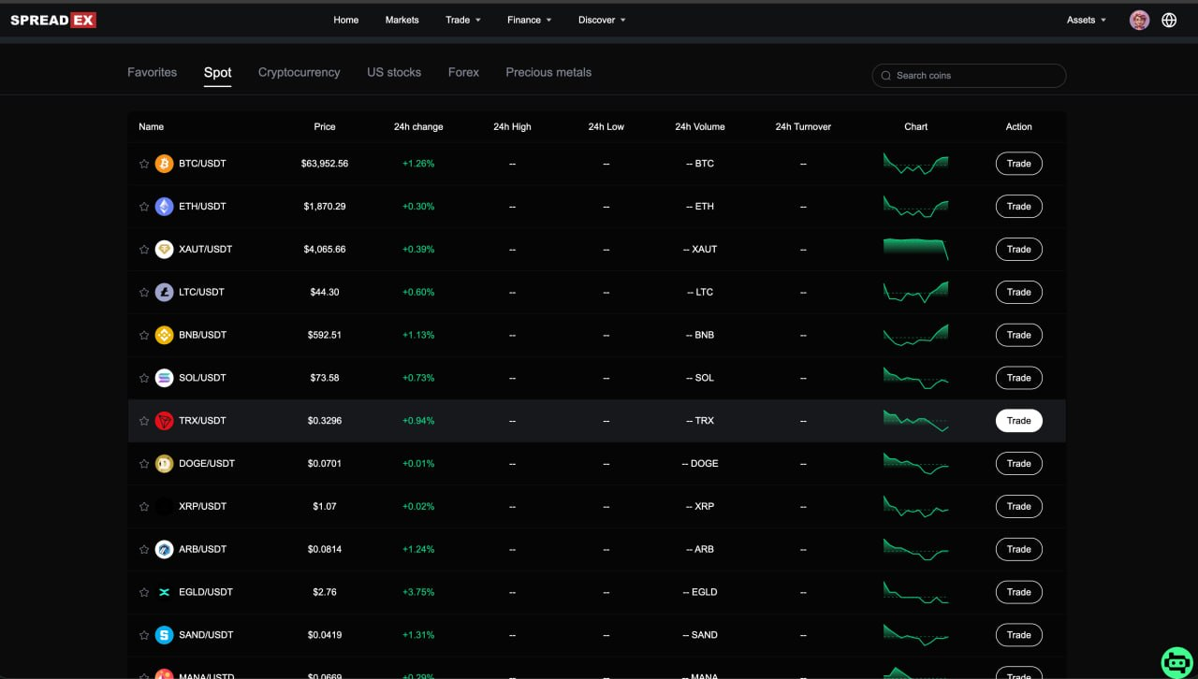This screenshot has width=1198, height=679.
Task: Click the TRON coin icon
Action: (x=165, y=421)
